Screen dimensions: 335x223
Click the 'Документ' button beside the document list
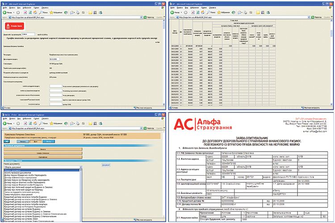[106, 165]
